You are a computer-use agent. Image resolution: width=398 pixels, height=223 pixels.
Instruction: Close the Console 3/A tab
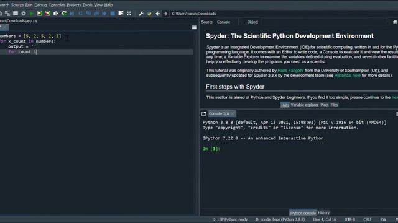point(233,114)
